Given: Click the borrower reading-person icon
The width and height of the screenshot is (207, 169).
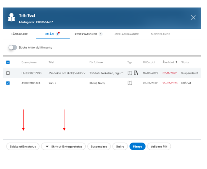Looking at the screenshot, I should click(x=11, y=17).
